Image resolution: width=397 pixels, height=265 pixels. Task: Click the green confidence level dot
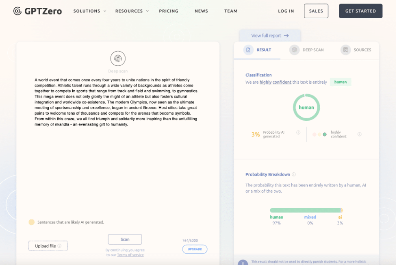click(325, 134)
